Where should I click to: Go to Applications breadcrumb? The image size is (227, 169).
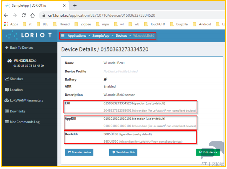click(77, 36)
